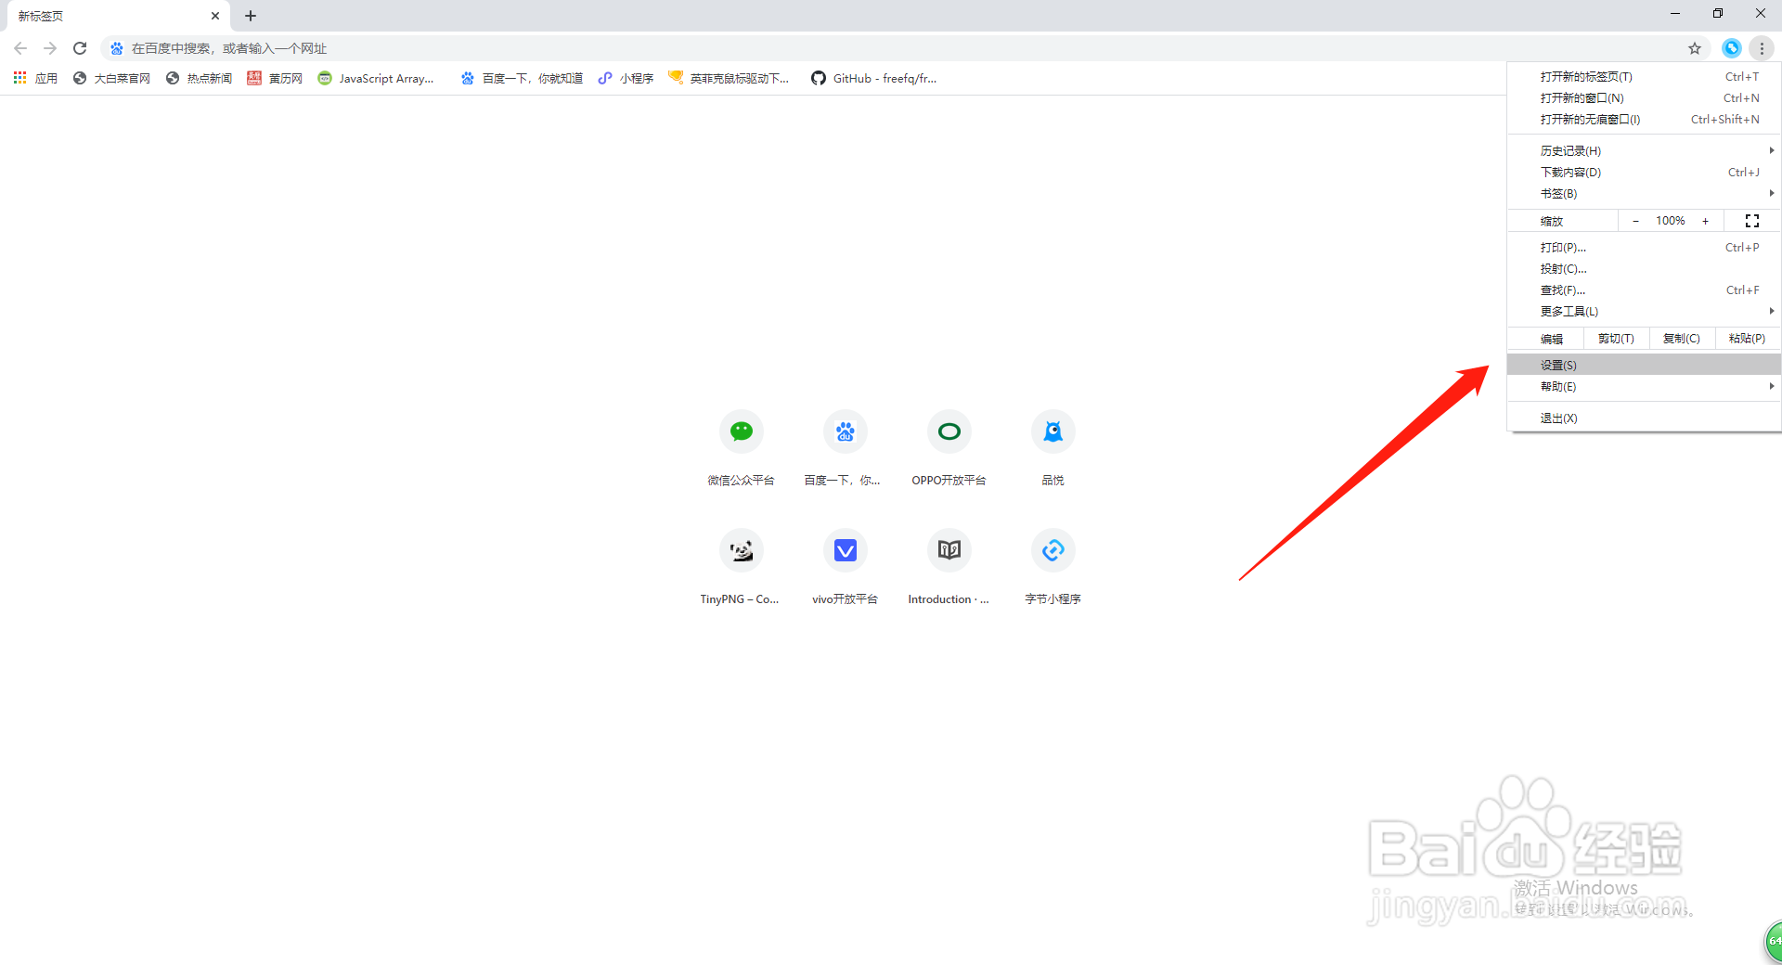The width and height of the screenshot is (1782, 965).
Task: Open the 微信公众平台 shortcut tile
Action: click(742, 449)
